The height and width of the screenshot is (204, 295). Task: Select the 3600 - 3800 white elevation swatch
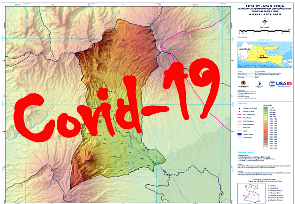pos(265,148)
